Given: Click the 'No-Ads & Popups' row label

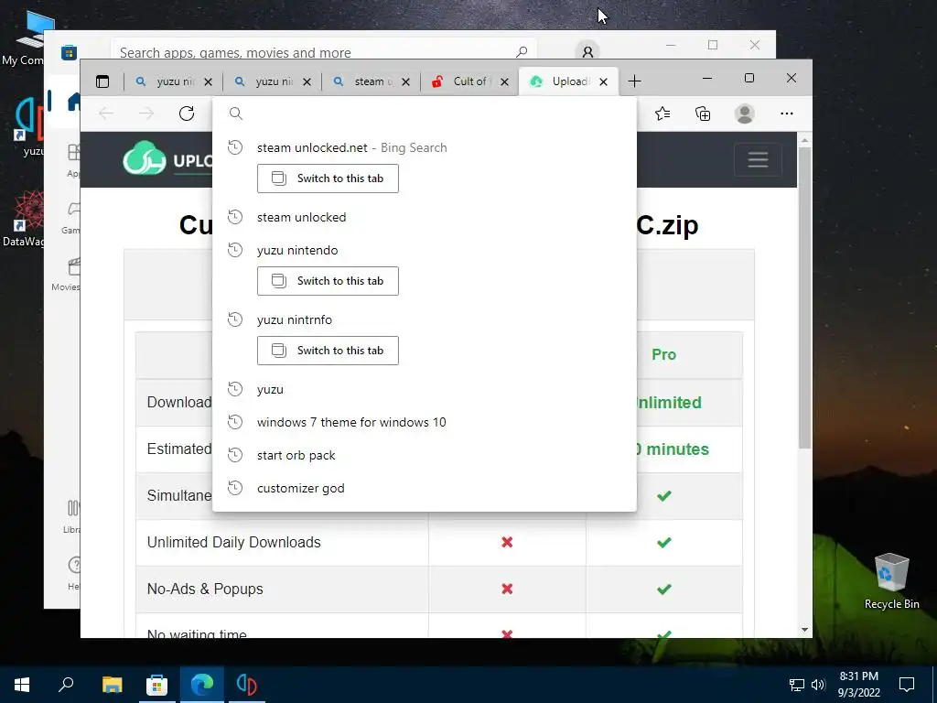Looking at the screenshot, I should [x=205, y=589].
